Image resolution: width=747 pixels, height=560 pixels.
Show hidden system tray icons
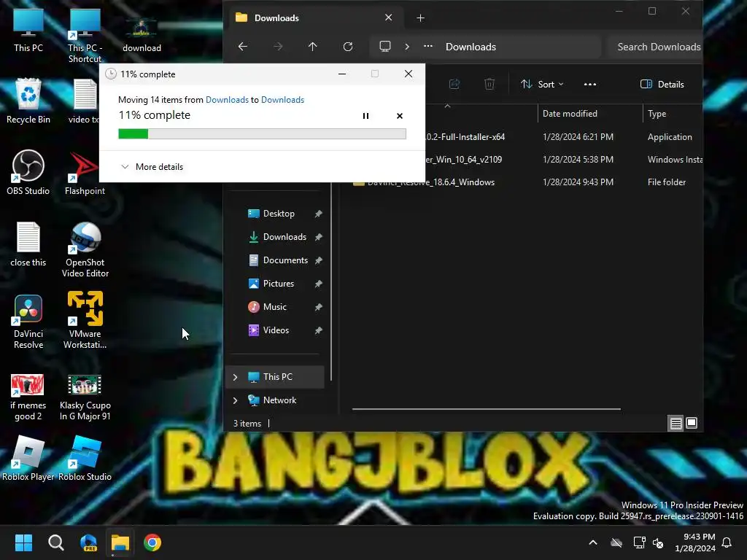[593, 542]
